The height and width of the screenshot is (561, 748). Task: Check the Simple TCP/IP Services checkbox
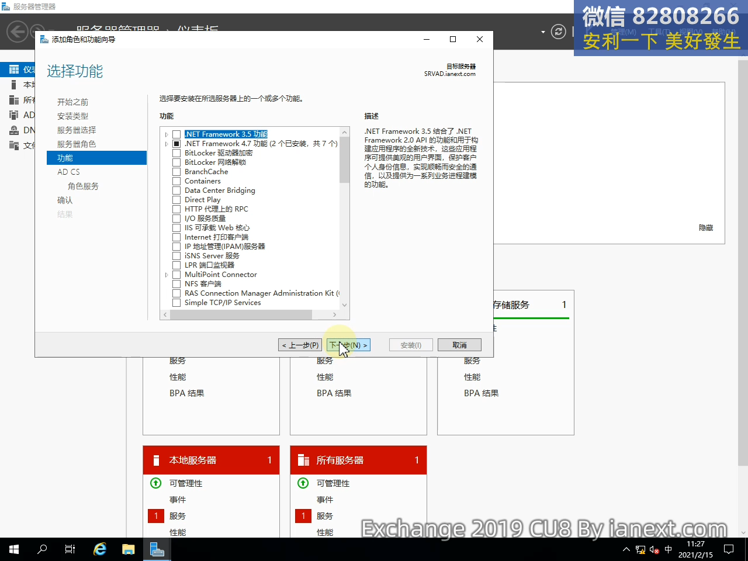[x=176, y=303]
